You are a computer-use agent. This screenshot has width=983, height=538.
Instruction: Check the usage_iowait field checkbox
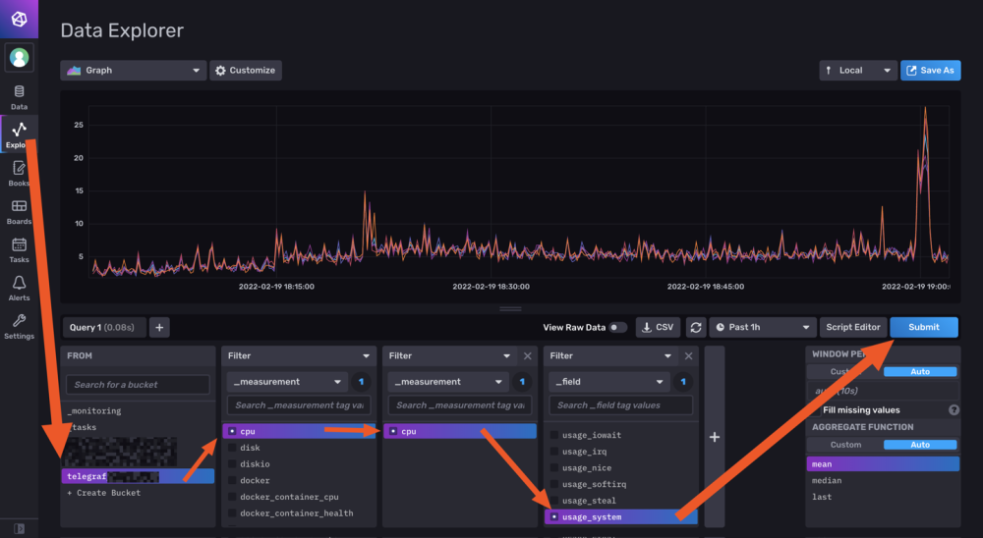pos(555,435)
